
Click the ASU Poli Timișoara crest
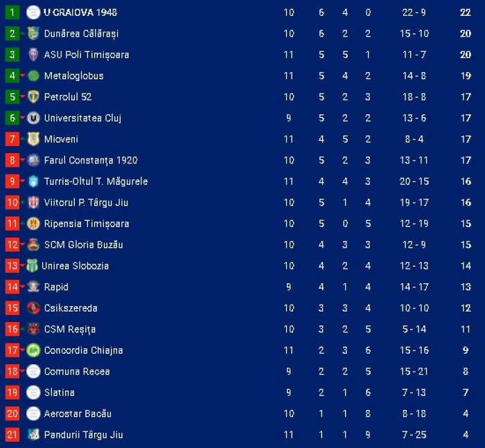pyautogui.click(x=33, y=55)
